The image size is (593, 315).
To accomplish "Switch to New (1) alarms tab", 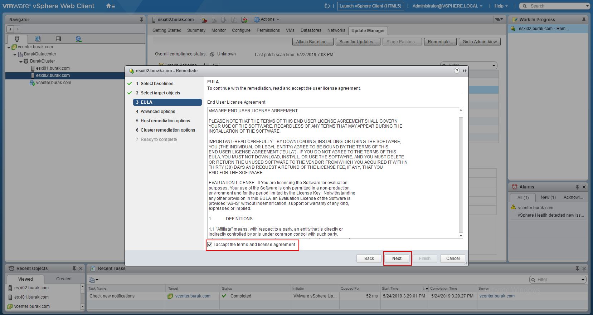I will 548,197.
